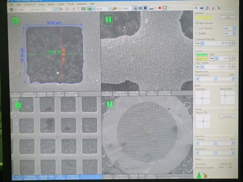
Task: Click inside the Stigmator 2D control
Action: (x=203, y=98)
